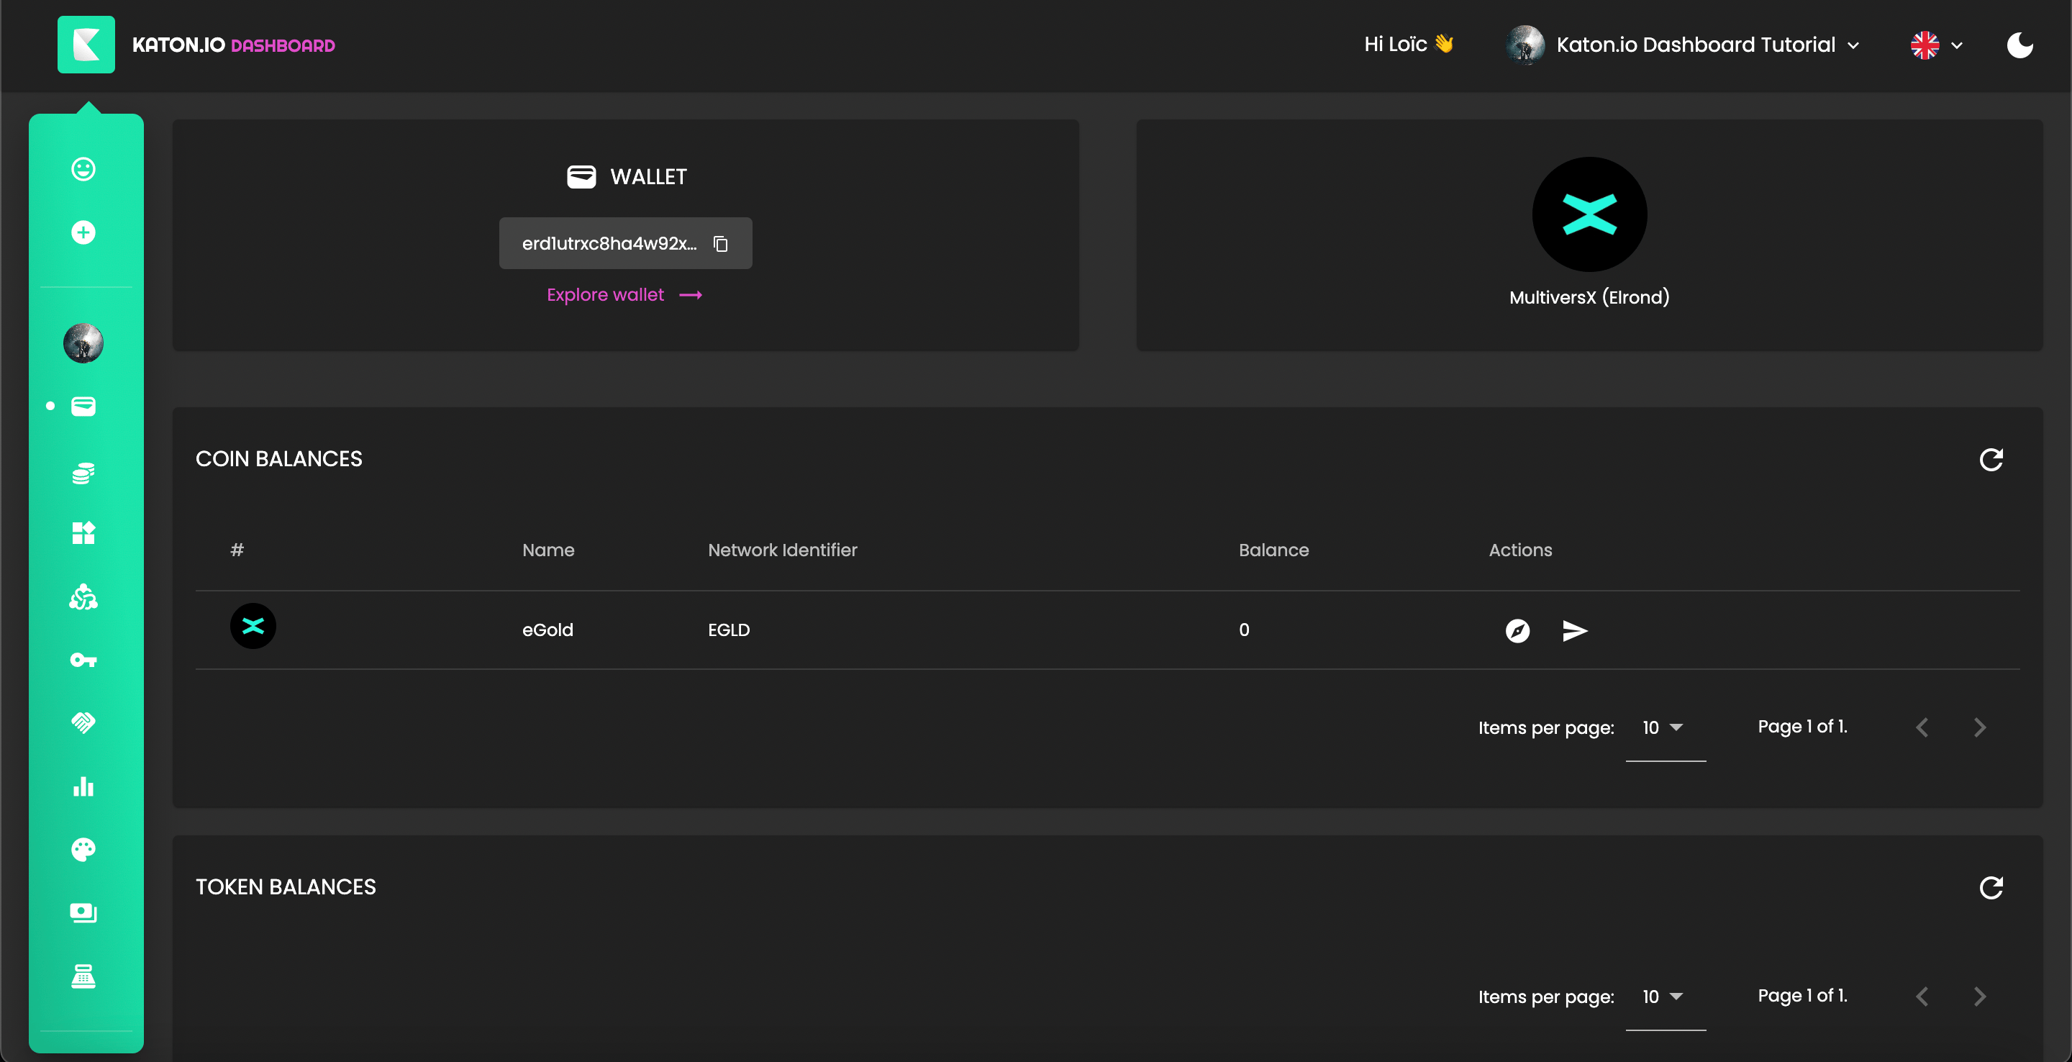Open the bar chart sidebar icon
The height and width of the screenshot is (1062, 2072).
(83, 786)
